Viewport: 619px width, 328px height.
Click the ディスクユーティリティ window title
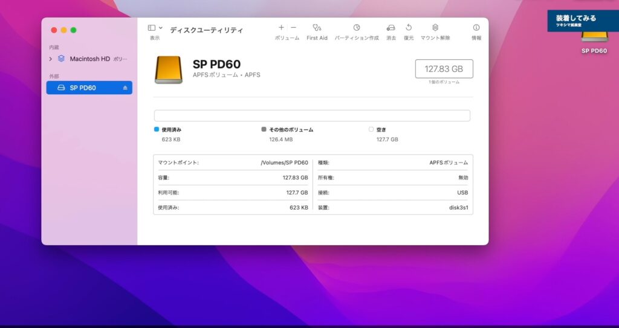207,30
